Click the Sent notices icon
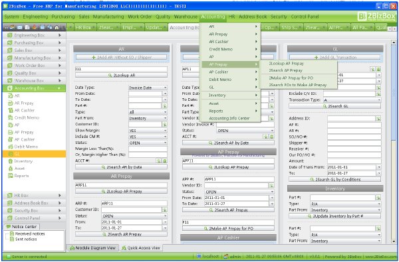The height and width of the screenshot is (262, 399). point(12,239)
